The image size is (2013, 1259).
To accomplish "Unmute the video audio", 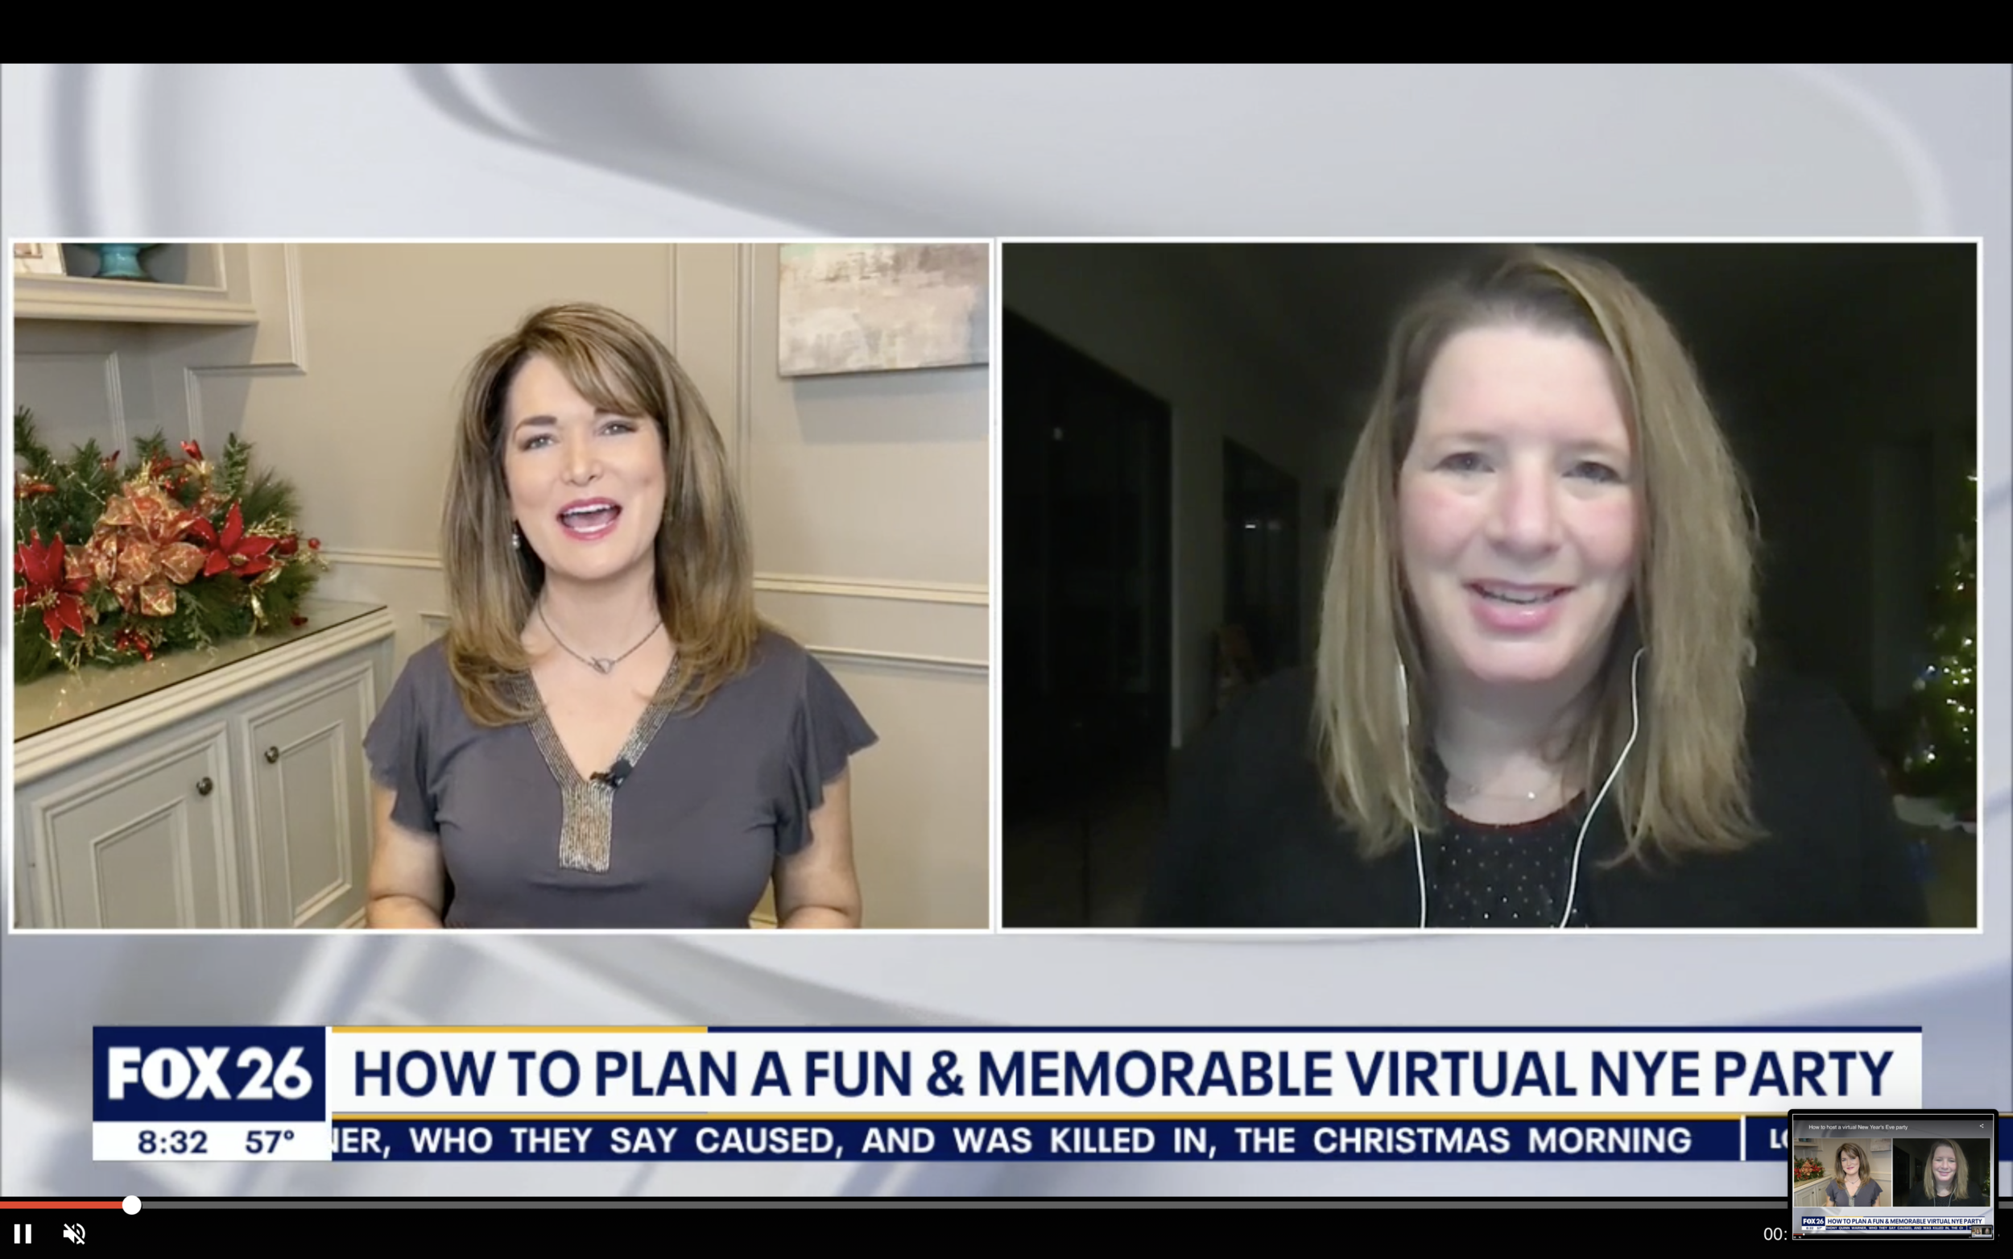I will (x=74, y=1233).
